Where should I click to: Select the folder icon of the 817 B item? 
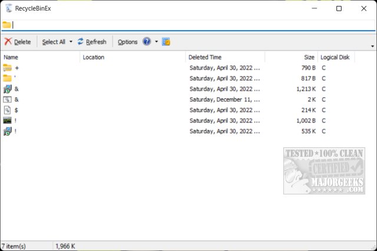point(7,78)
